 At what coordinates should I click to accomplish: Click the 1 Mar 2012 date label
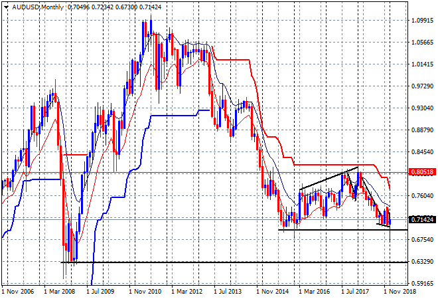tap(187, 292)
